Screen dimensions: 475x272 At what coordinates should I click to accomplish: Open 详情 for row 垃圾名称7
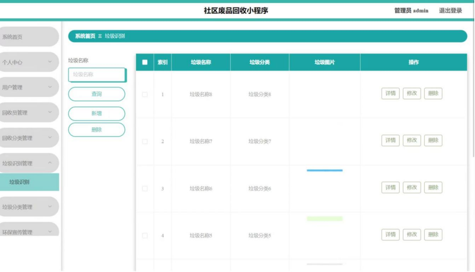(391, 140)
